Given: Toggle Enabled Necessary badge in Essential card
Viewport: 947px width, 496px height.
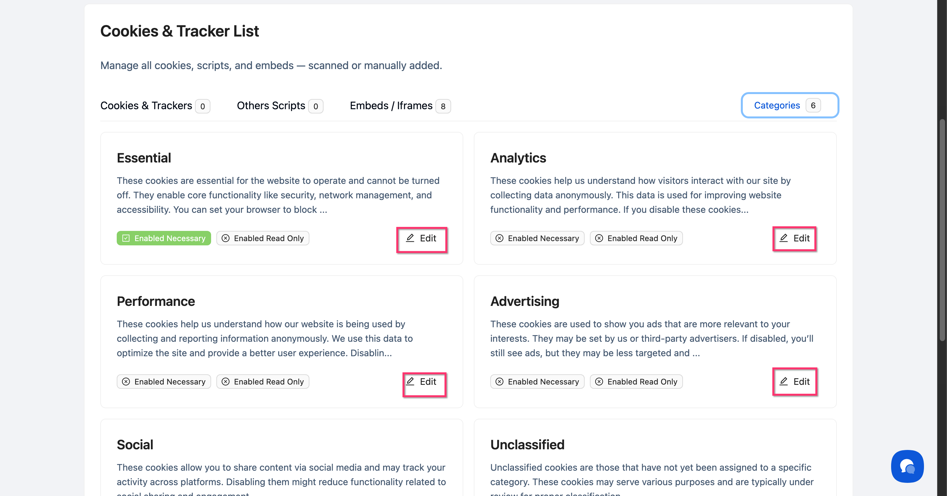Looking at the screenshot, I should coord(164,238).
